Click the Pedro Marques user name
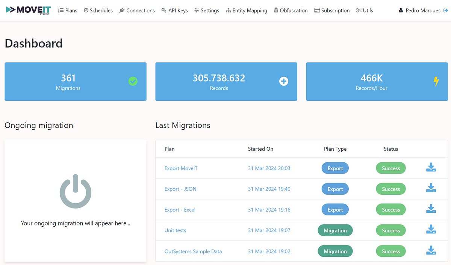The image size is (451, 265). [423, 11]
